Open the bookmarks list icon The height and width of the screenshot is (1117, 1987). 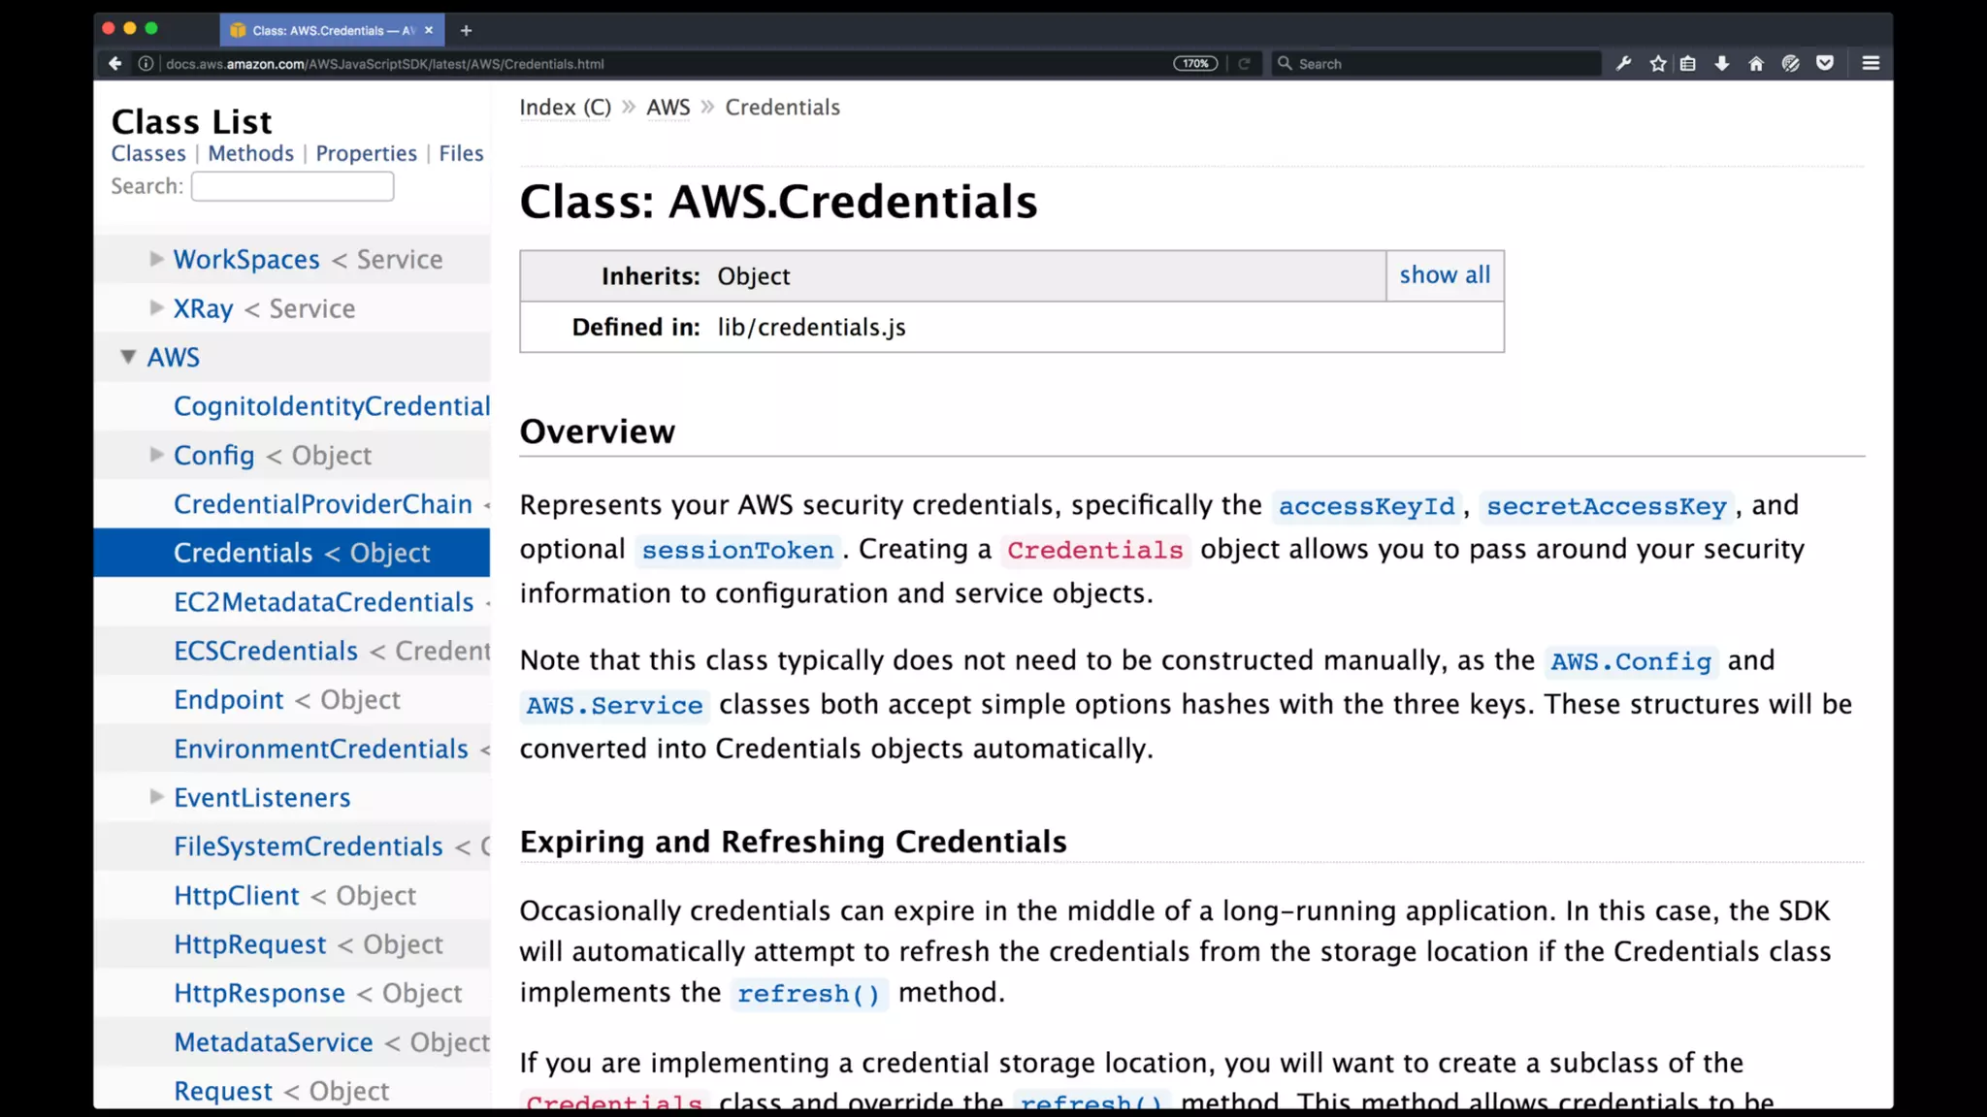(1688, 64)
